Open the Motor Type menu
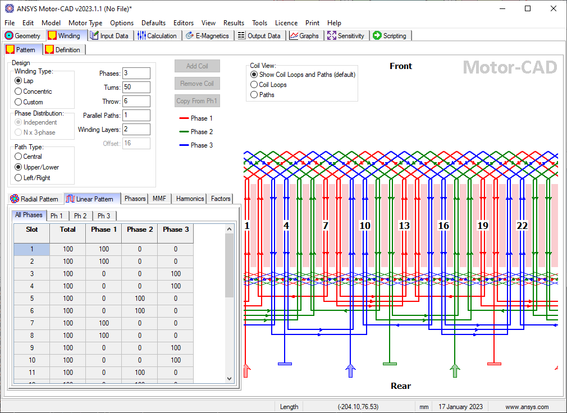 [85, 23]
